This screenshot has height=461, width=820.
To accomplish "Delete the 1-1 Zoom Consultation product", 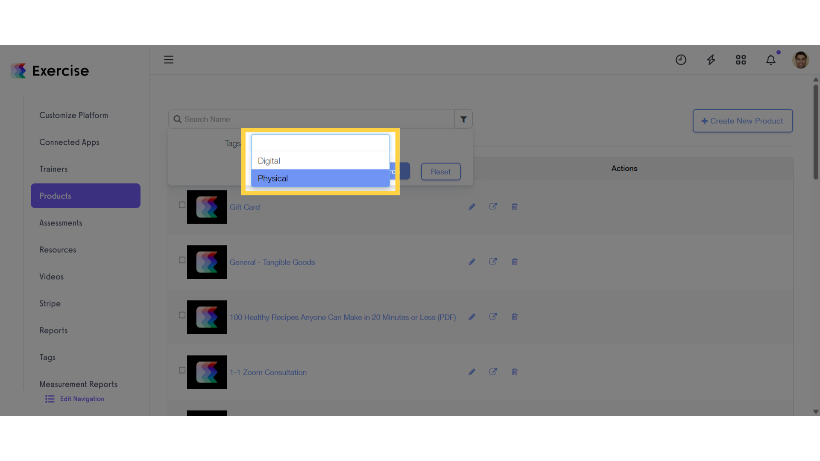I will pos(515,372).
